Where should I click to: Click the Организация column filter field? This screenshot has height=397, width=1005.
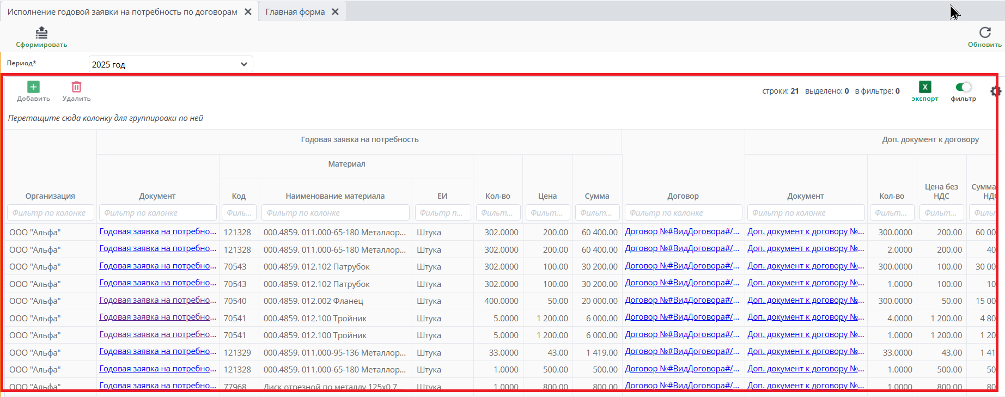point(50,213)
